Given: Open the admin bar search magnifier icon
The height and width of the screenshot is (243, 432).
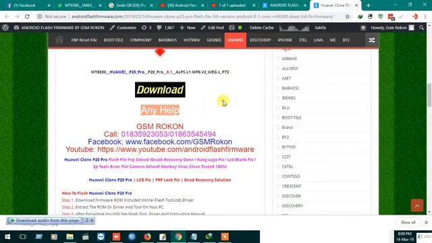Looking at the screenshot, I should [x=421, y=28].
